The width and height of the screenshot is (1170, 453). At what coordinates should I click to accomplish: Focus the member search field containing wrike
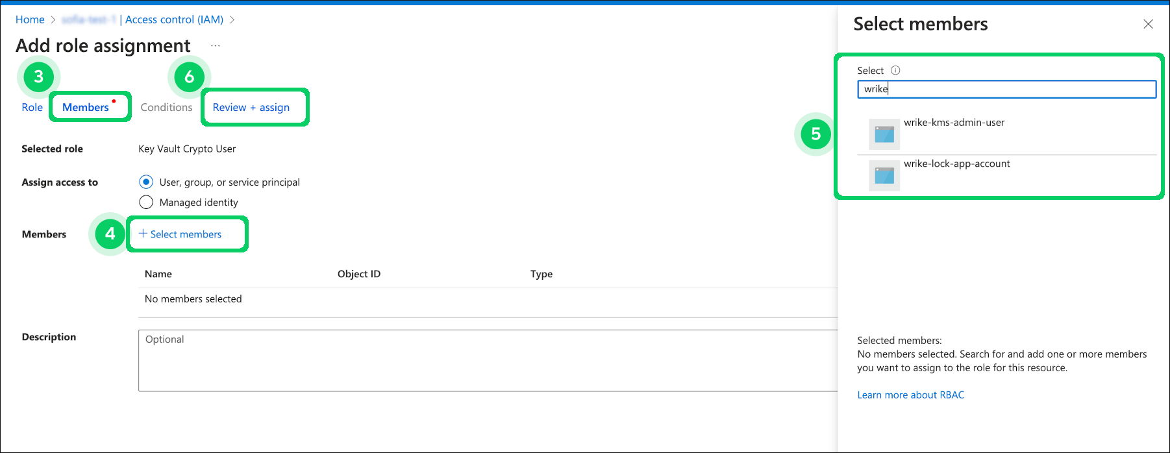(x=1006, y=89)
